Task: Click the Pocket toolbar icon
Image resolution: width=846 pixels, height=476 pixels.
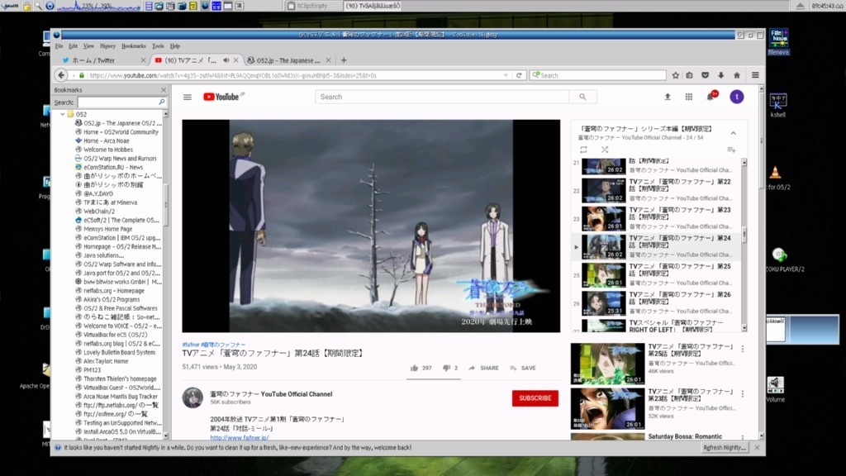Action: coord(706,75)
